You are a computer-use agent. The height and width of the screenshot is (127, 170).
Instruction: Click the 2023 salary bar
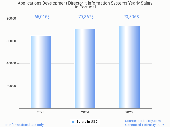pos(41,72)
